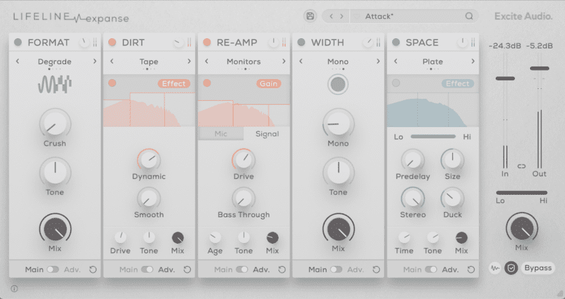The image size is (565, 299).
Task: Go to the RE-AMP mode before Monitors
Action: coord(207,61)
